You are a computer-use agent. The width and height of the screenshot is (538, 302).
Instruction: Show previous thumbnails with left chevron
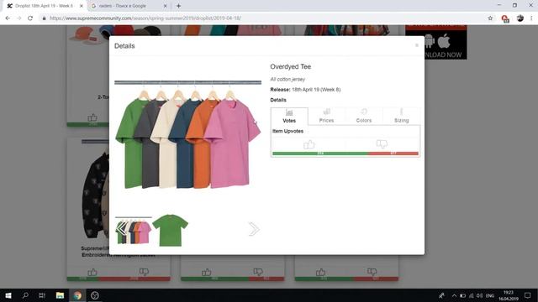(x=121, y=229)
